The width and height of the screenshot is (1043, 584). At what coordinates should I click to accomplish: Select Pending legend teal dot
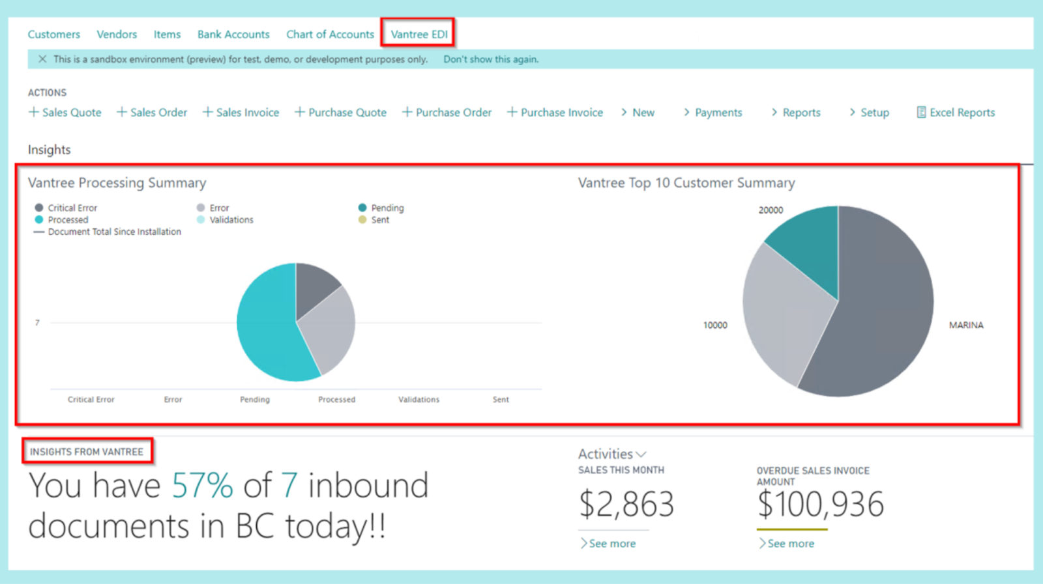click(x=362, y=208)
